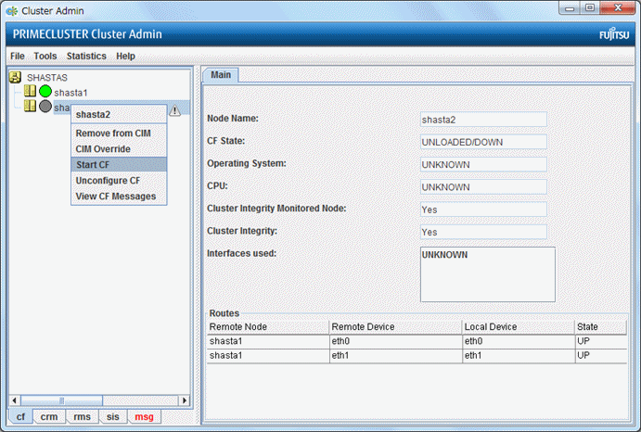The image size is (641, 432).
Task: Switch to the crm tab
Action: tap(48, 417)
